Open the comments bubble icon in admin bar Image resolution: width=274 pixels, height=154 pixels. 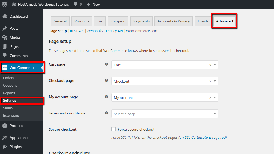pyautogui.click(x=76, y=4)
